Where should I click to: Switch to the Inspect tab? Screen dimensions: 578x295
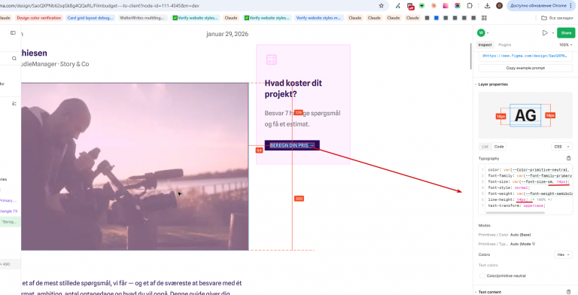485,44
